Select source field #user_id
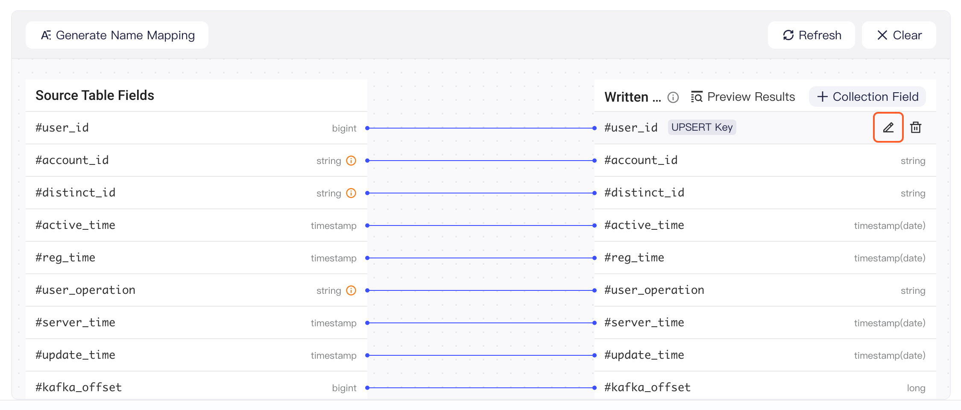 [x=196, y=128]
